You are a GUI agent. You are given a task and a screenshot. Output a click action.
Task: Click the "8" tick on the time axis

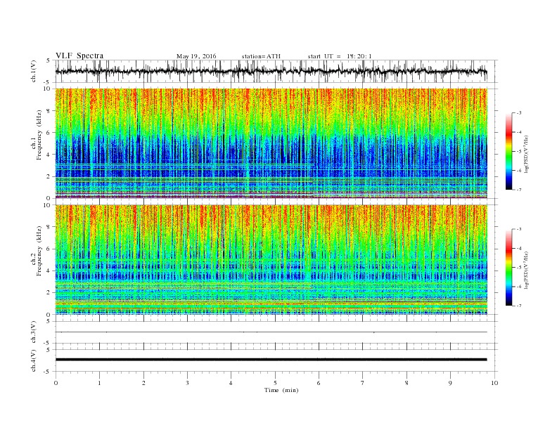click(406, 383)
